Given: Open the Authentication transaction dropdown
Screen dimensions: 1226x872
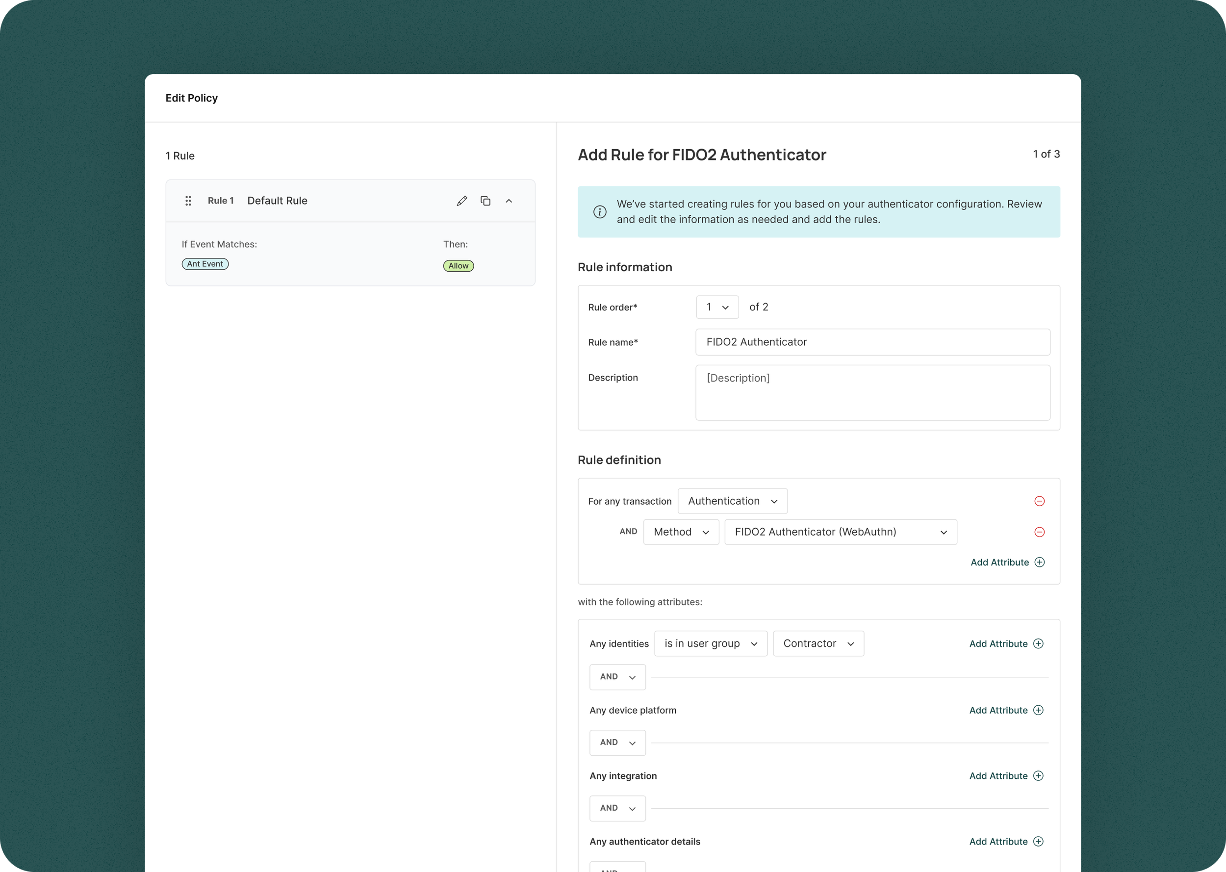Looking at the screenshot, I should 732,501.
